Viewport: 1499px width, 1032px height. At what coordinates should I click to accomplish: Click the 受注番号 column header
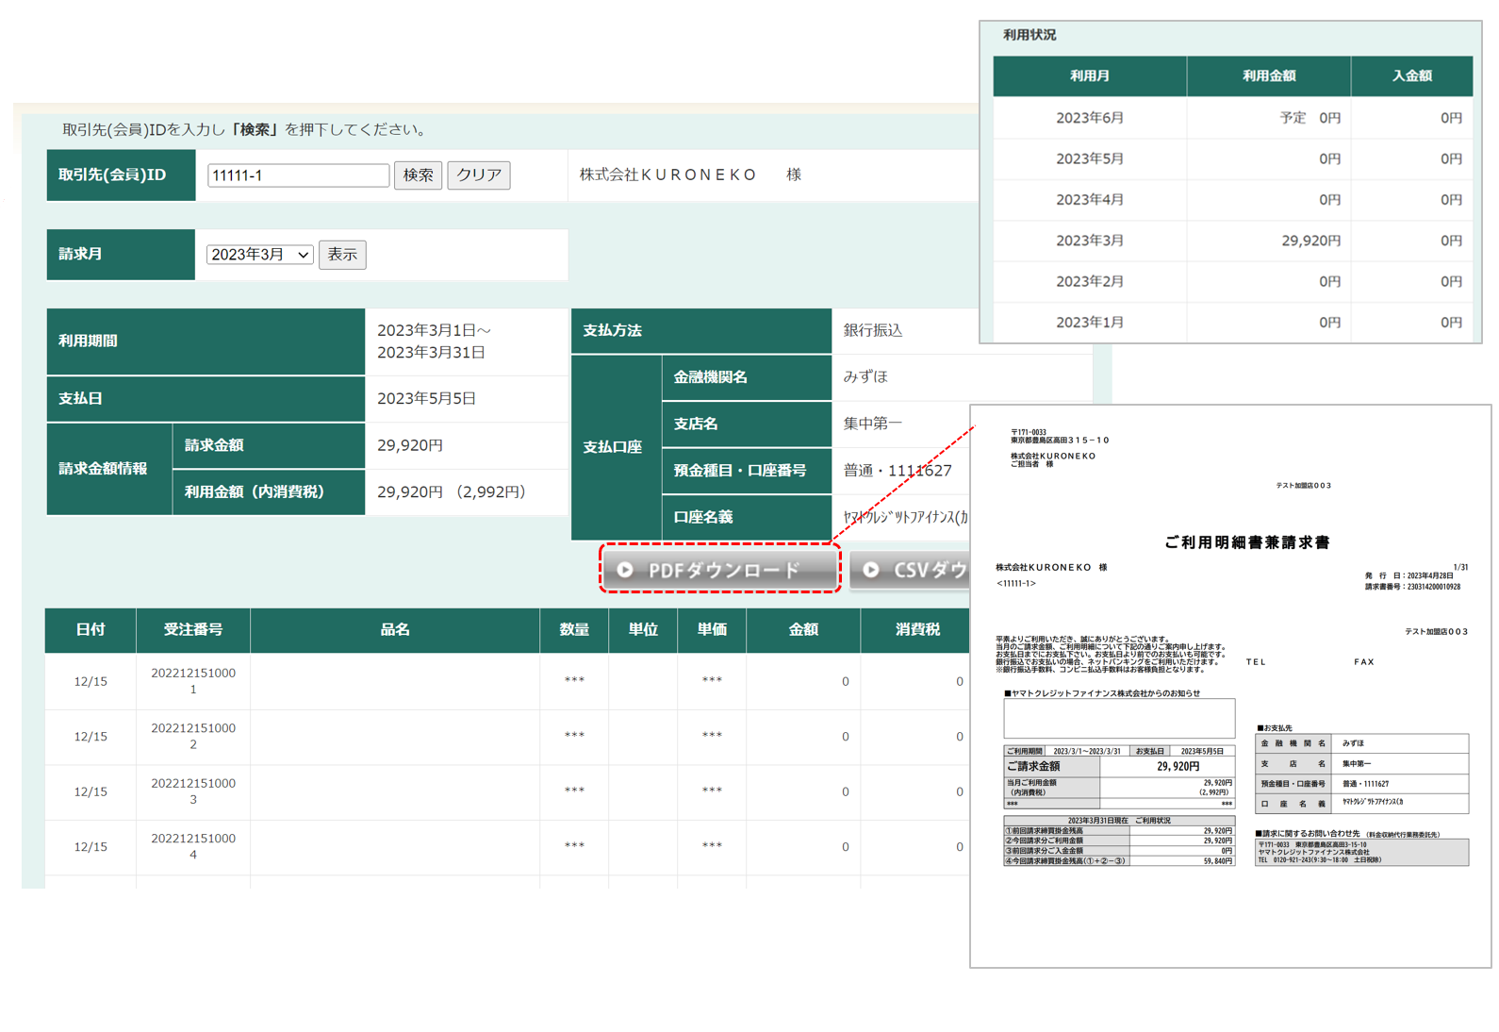pyautogui.click(x=193, y=630)
